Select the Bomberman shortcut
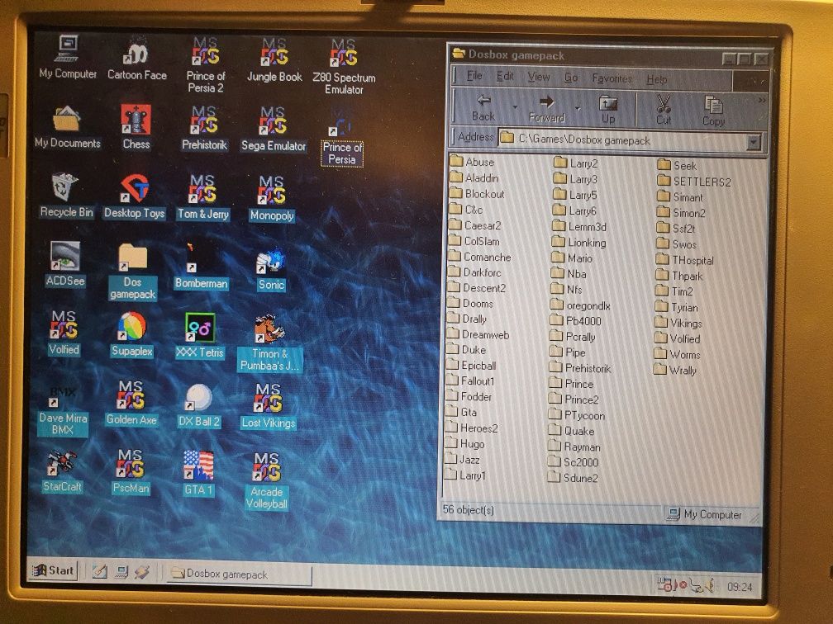The image size is (833, 624). pos(202,265)
